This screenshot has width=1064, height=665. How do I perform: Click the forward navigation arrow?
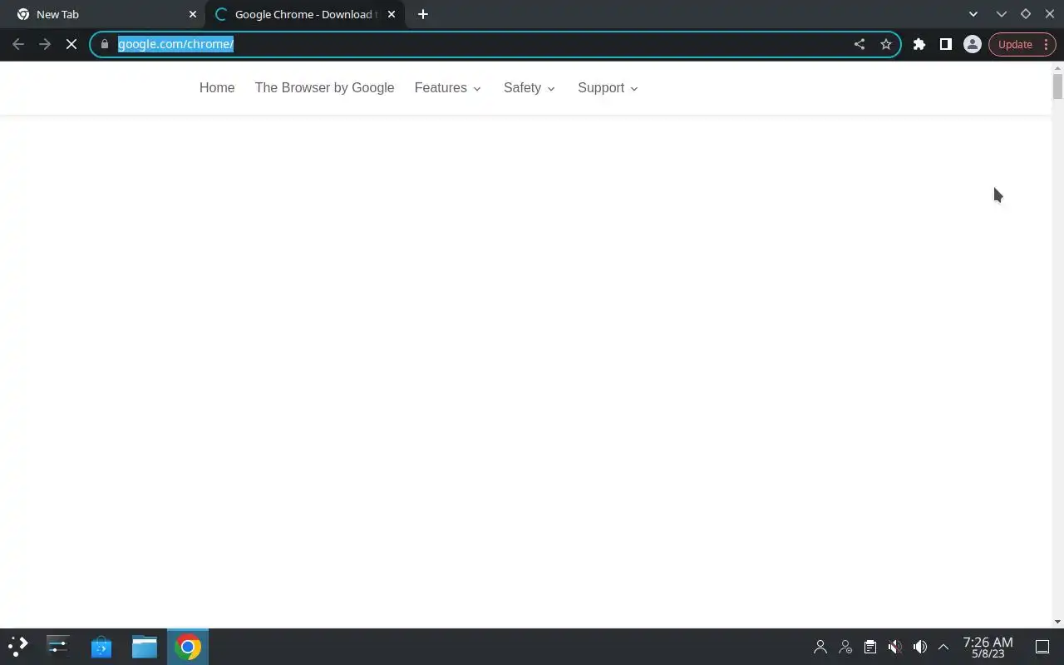pyautogui.click(x=45, y=44)
